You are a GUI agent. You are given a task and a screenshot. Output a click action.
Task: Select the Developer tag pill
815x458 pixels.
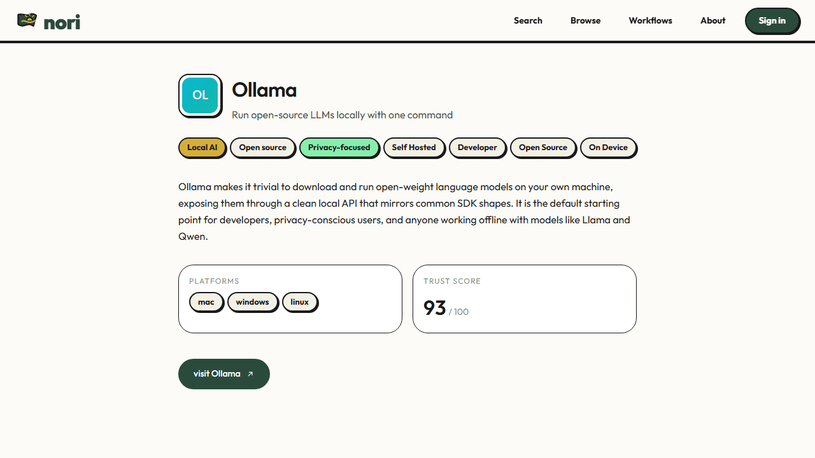coord(478,148)
